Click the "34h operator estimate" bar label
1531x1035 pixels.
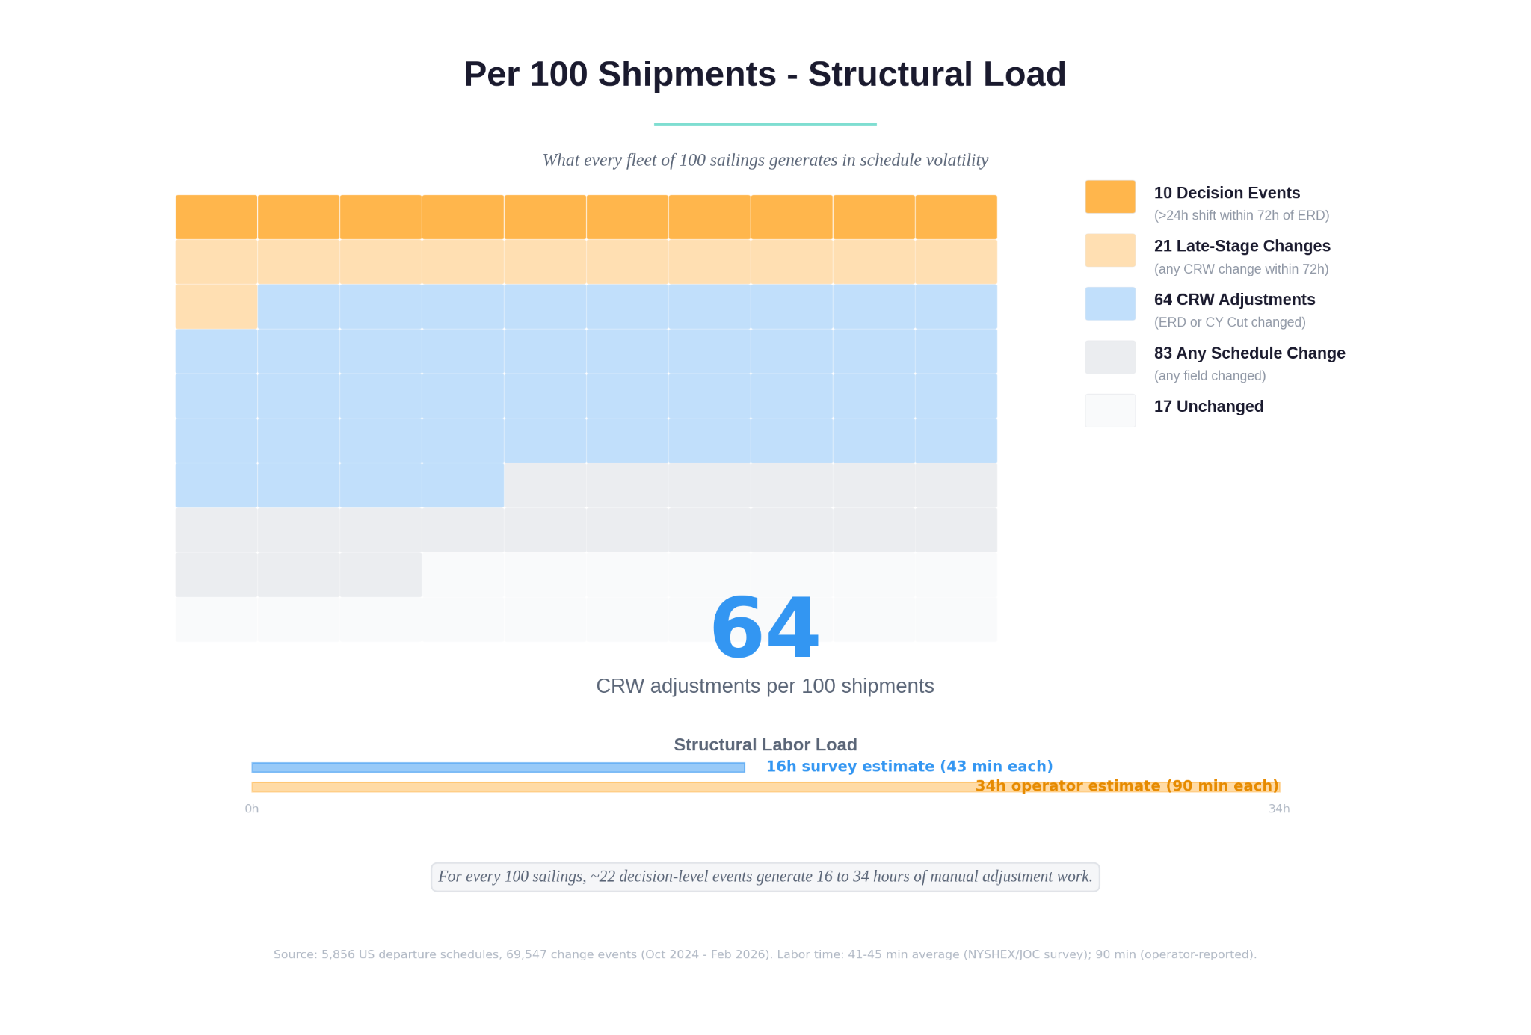[1127, 786]
